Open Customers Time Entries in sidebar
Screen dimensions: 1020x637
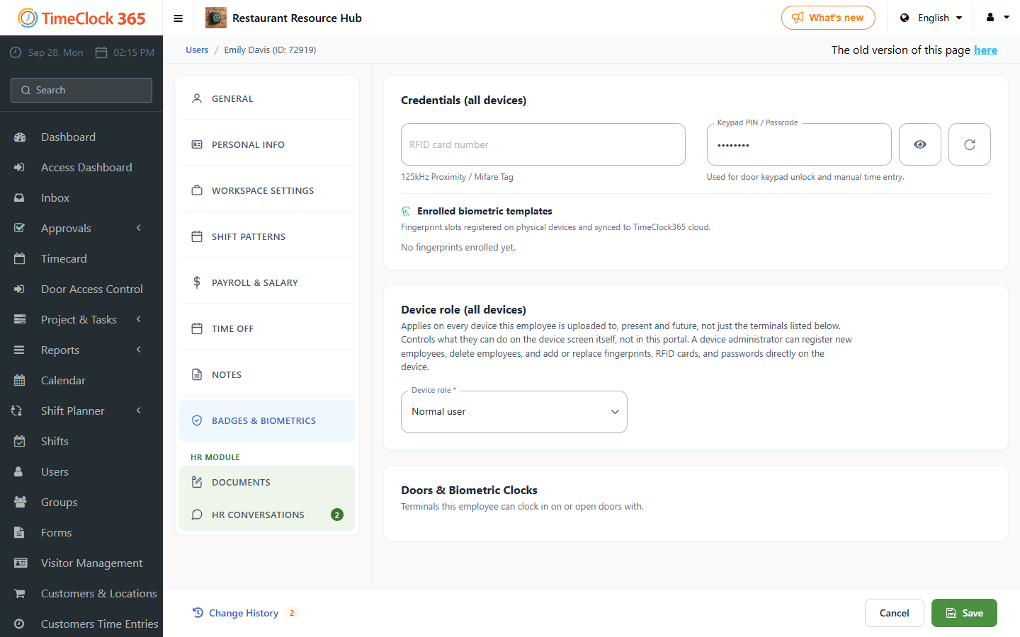coord(81,624)
